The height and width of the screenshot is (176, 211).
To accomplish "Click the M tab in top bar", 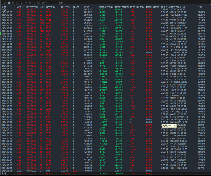I will coord(34,2).
